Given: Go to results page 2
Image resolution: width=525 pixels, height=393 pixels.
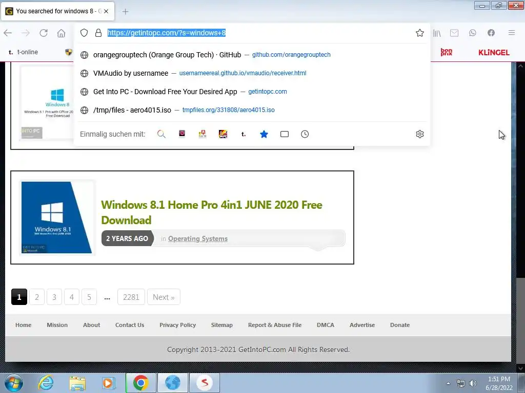Looking at the screenshot, I should [x=37, y=297].
